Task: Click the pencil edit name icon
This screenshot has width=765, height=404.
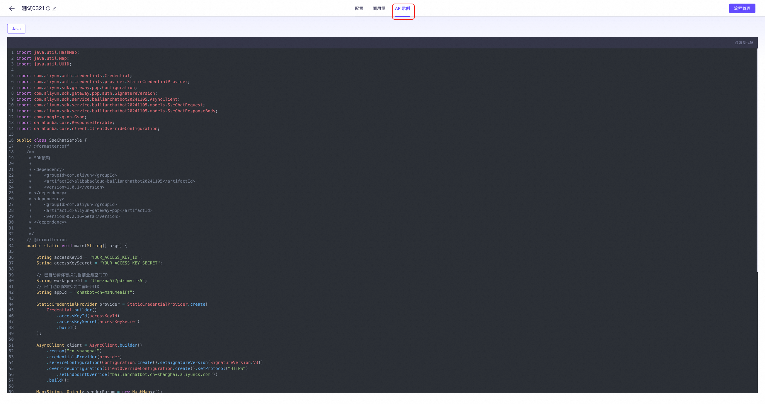Action: (x=54, y=8)
